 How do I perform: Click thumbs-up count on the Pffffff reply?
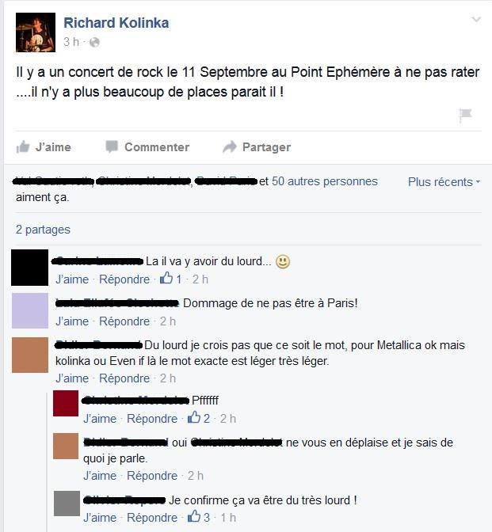click(199, 418)
